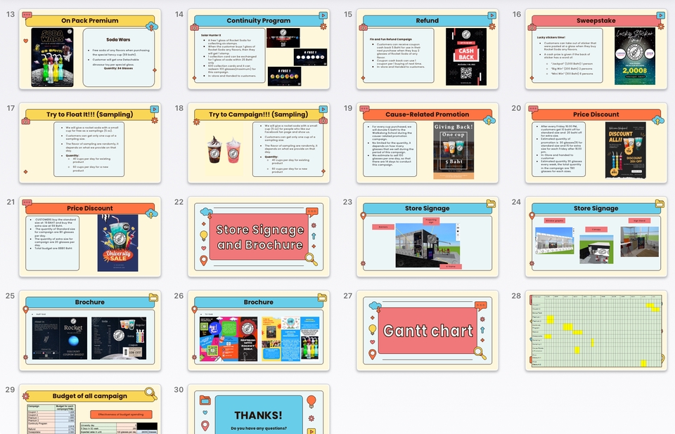Click slide number label 23
The width and height of the screenshot is (675, 434).
click(x=348, y=202)
